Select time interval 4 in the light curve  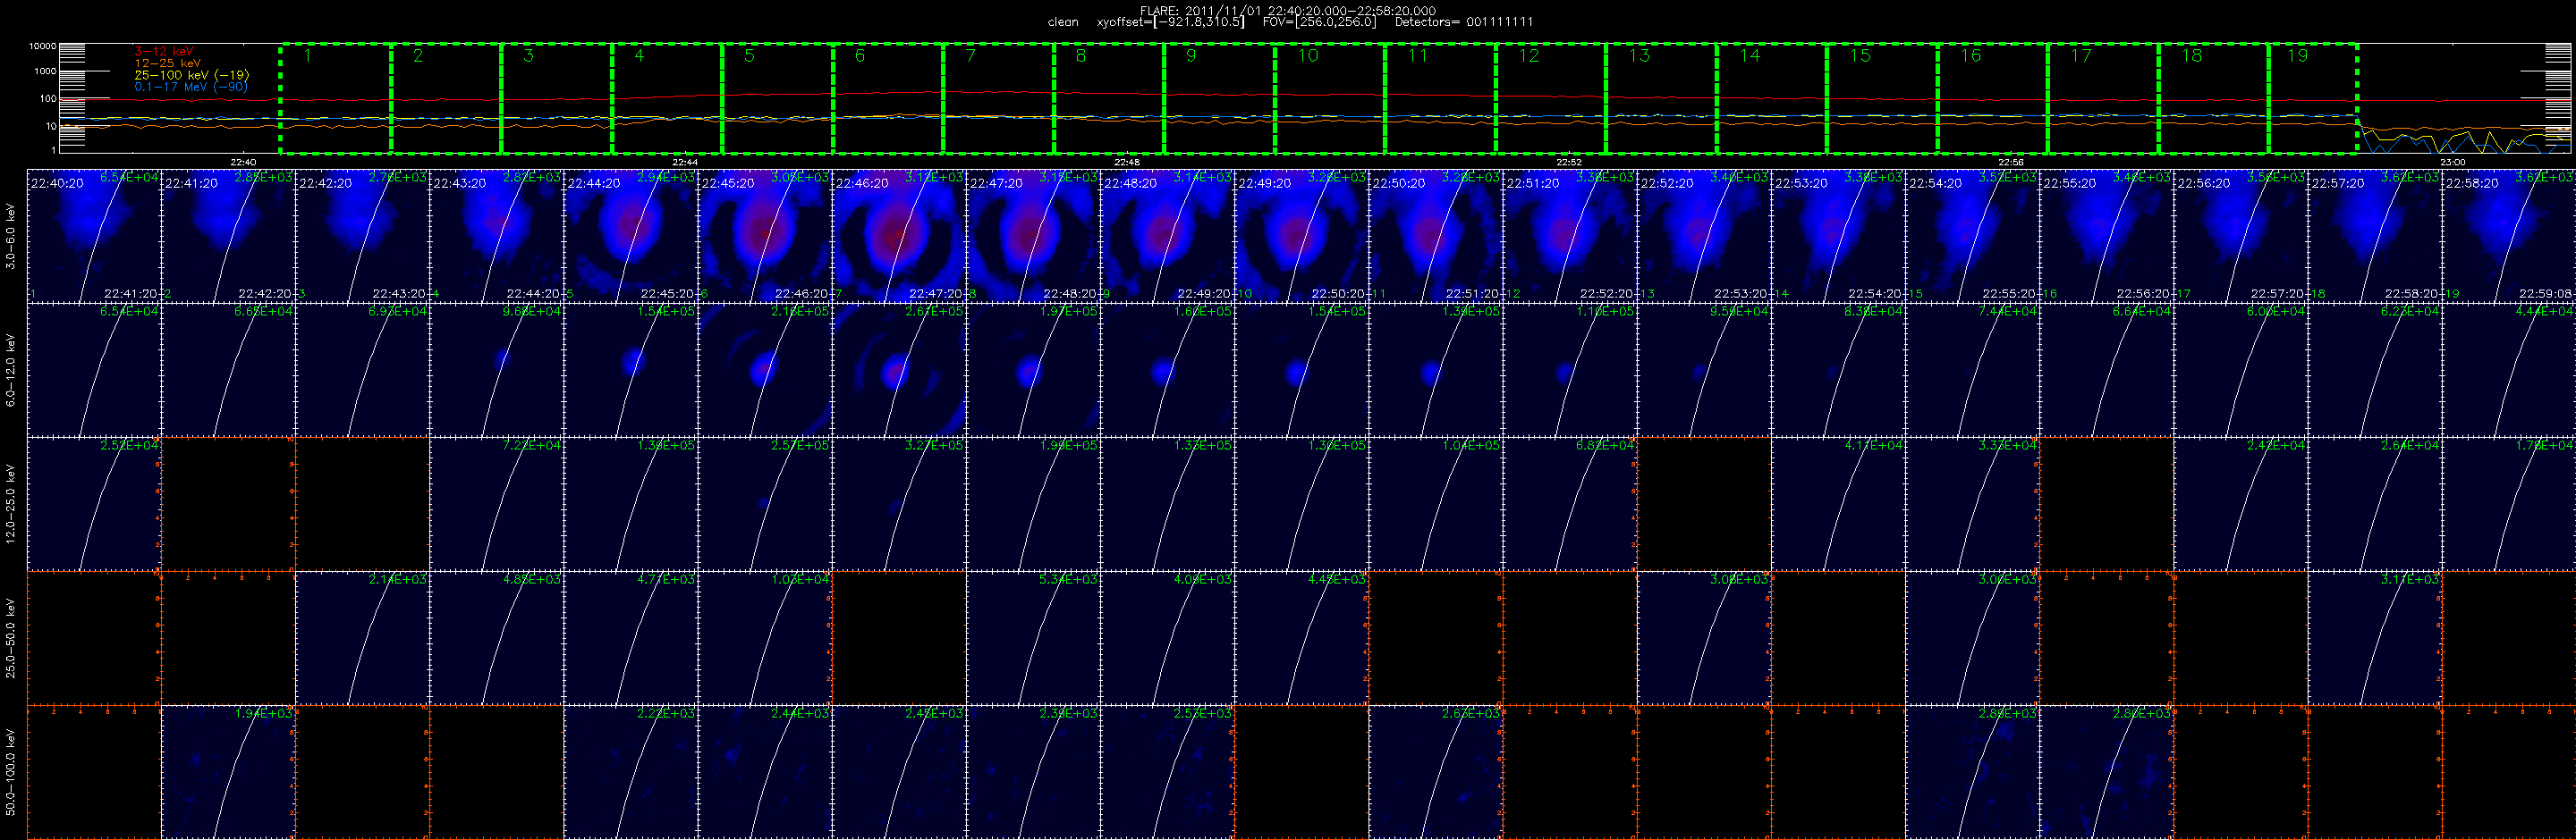[x=667, y=99]
